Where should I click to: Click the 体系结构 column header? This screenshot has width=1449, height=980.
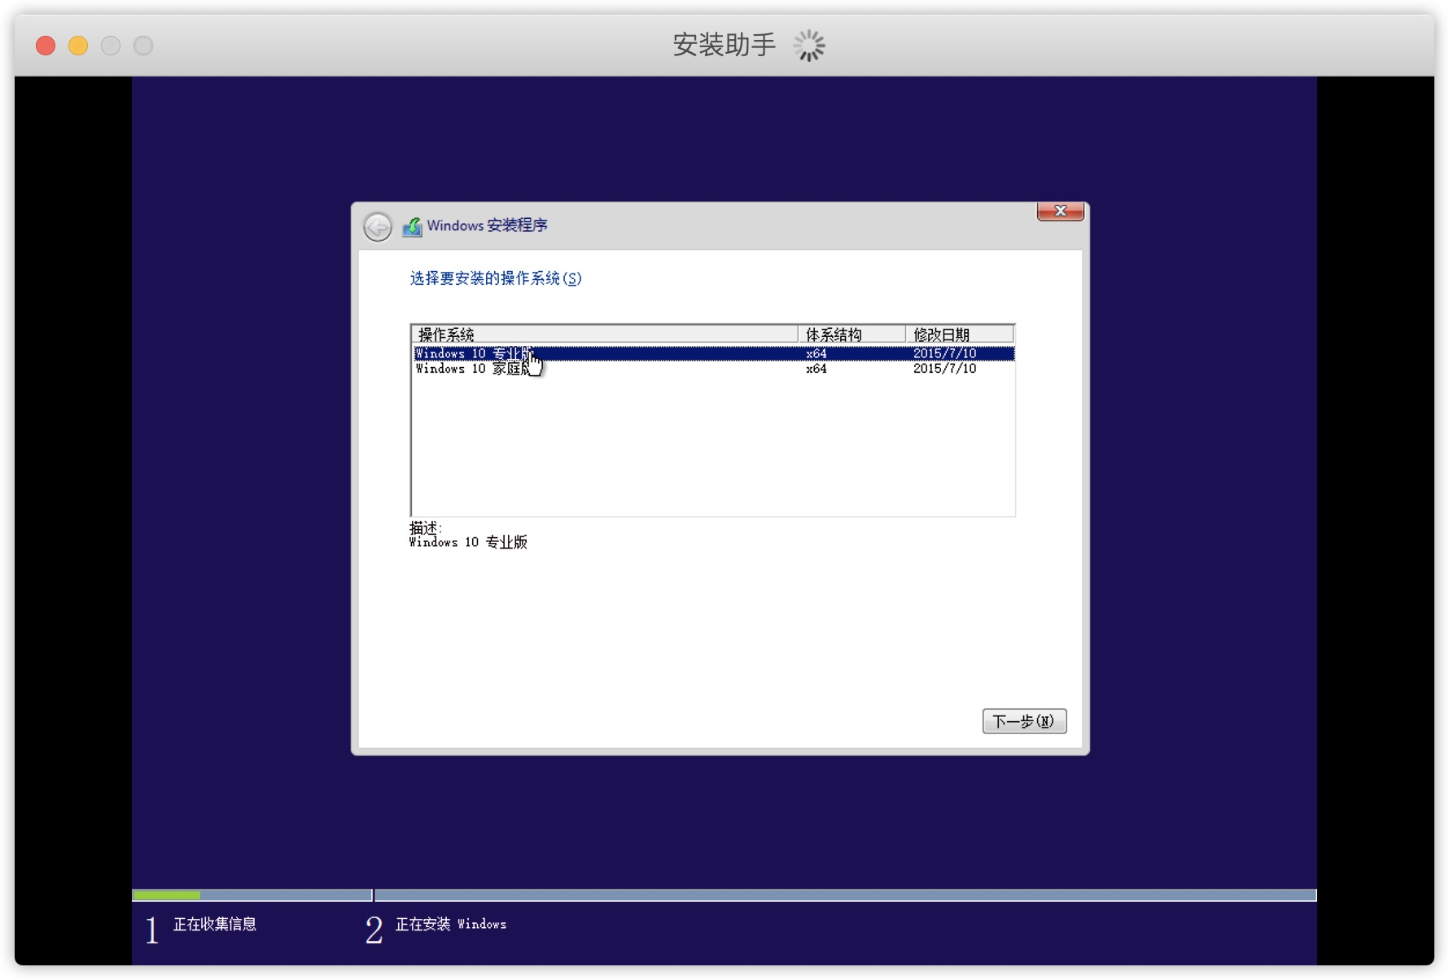pos(851,335)
